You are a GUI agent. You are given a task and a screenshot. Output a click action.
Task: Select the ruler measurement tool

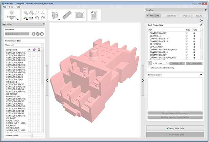pos(67,15)
